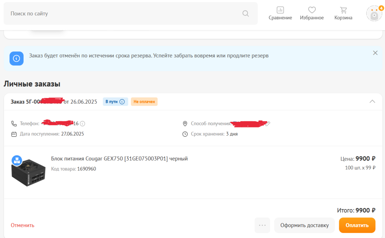Open the Cougar GEX750 product title link
This screenshot has height=238, width=385.
(119, 159)
